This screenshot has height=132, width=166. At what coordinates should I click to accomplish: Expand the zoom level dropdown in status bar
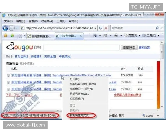click(x=158, y=116)
